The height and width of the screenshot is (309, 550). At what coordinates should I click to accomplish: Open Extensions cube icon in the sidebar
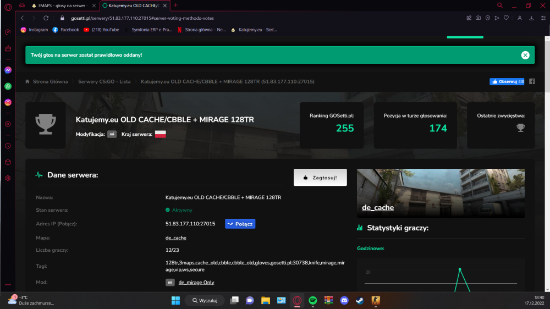pyautogui.click(x=8, y=162)
